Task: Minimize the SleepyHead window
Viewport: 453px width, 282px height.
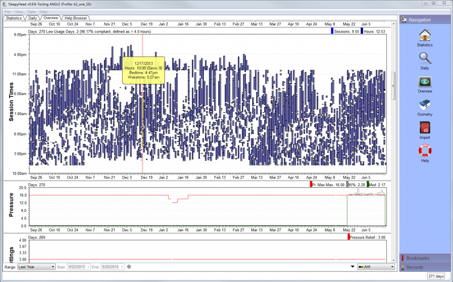Action: pos(426,3)
